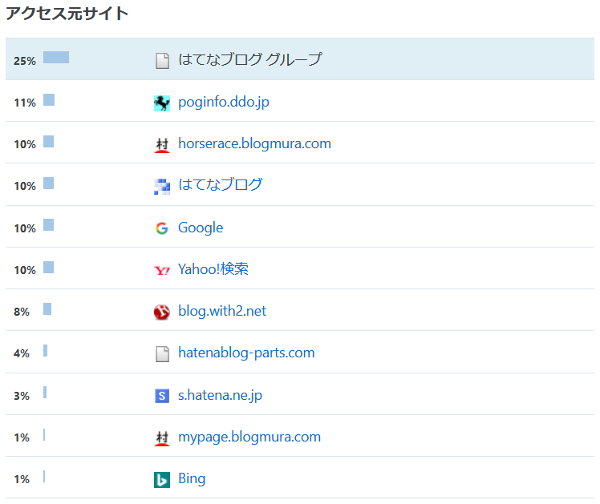Click the アクセス元サイト heading
The image size is (600, 504).
[67, 14]
